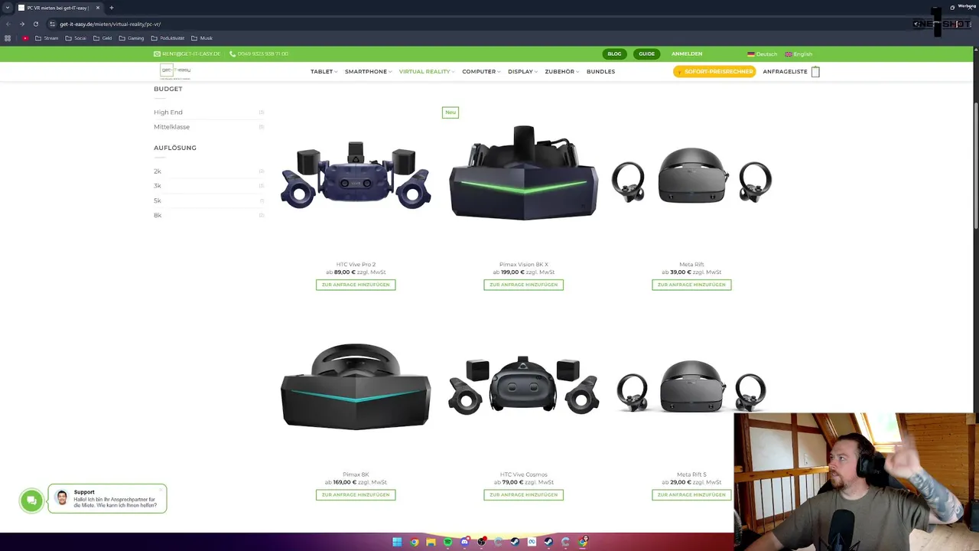Open YouTube bookmark icon
979x551 pixels.
coord(25,38)
